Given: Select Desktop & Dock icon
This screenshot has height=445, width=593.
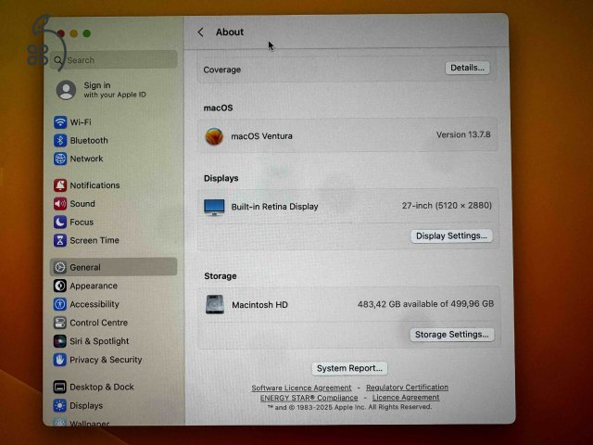Looking at the screenshot, I should (60, 387).
